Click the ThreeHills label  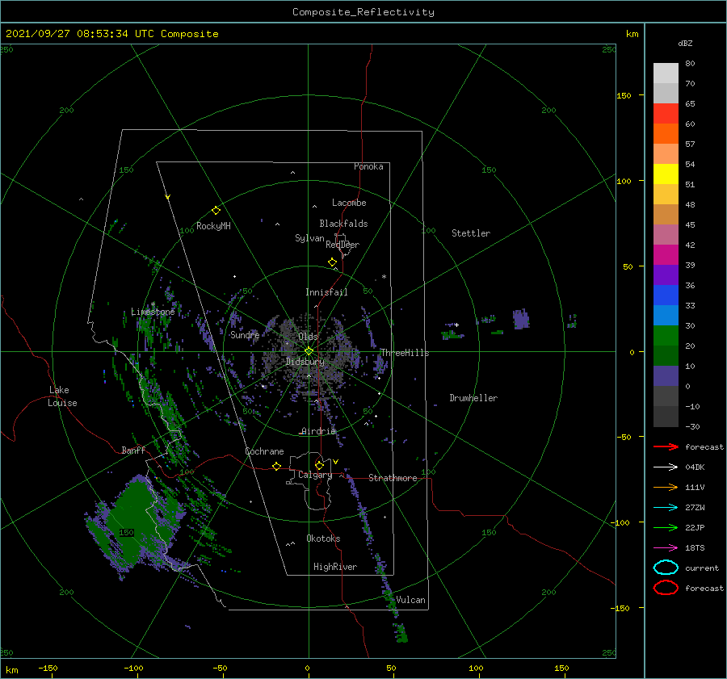(405, 353)
